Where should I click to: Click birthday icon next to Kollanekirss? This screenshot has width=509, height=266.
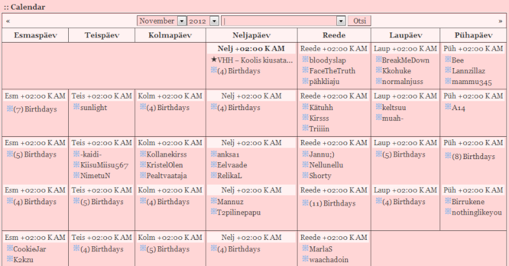pyautogui.click(x=143, y=154)
